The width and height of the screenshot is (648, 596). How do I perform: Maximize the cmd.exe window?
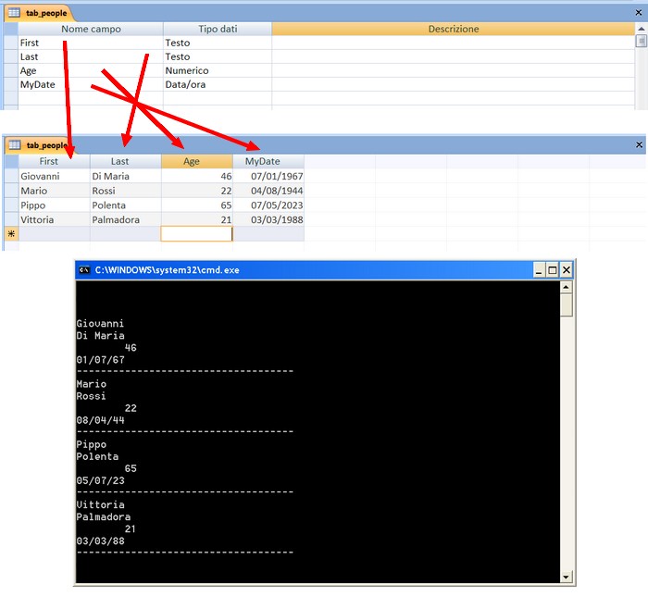click(552, 270)
